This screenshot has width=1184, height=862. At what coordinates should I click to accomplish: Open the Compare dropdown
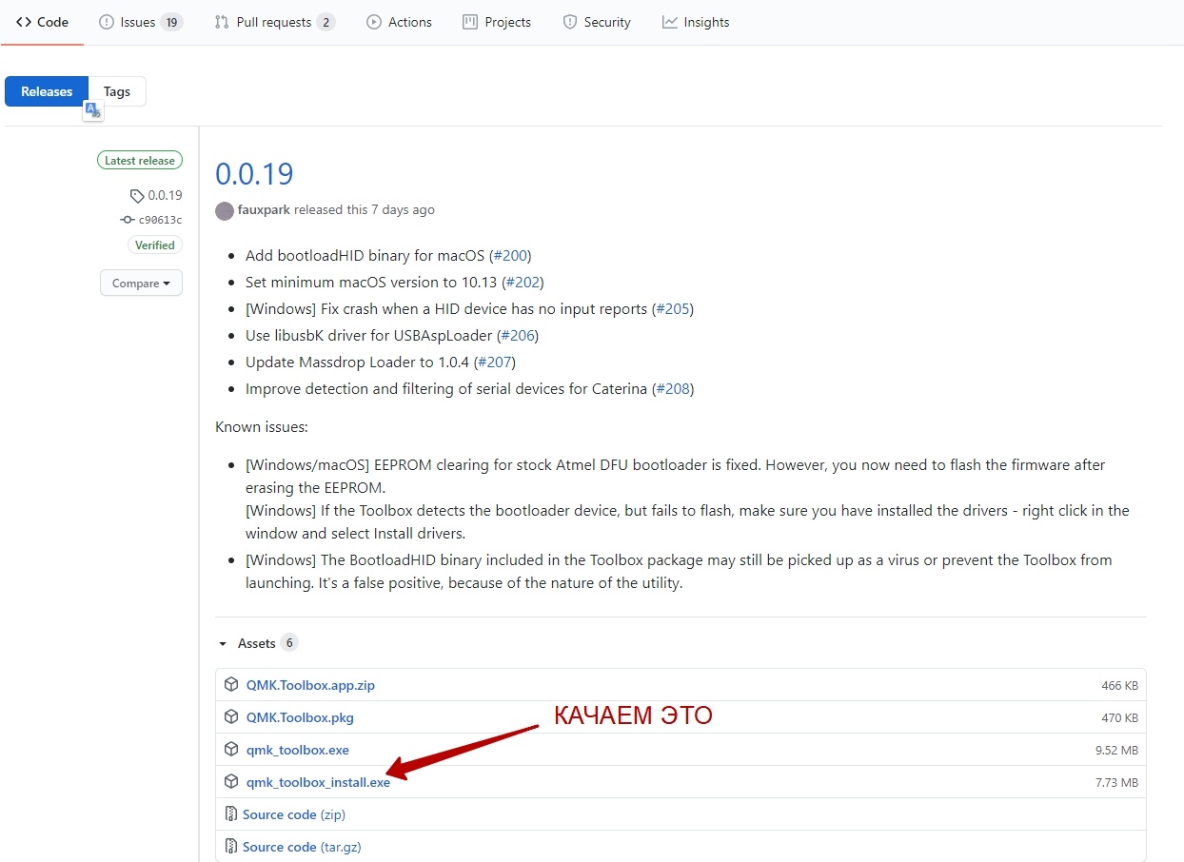tap(141, 283)
